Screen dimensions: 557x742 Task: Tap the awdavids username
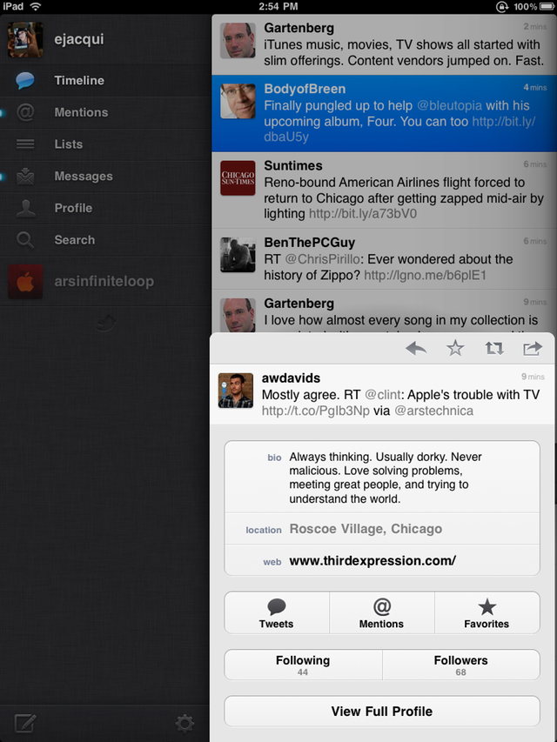[291, 378]
